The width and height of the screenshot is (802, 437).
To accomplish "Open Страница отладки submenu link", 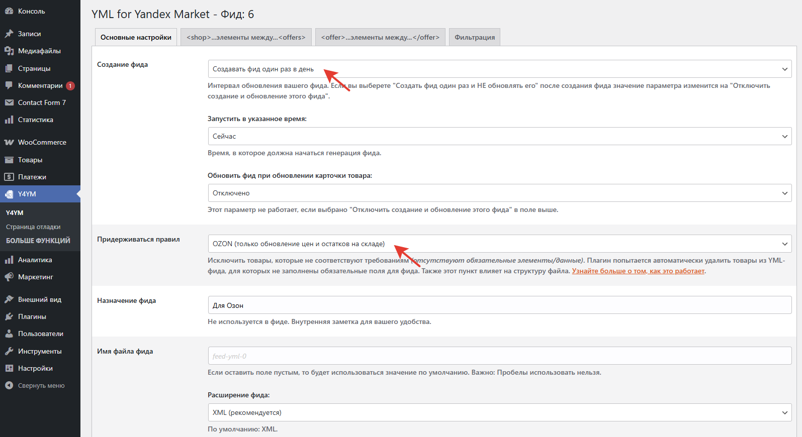I will (33, 227).
